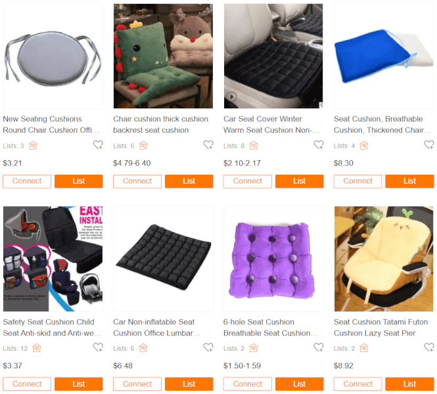Open Safety Seat Cushion Child product title

(52, 328)
